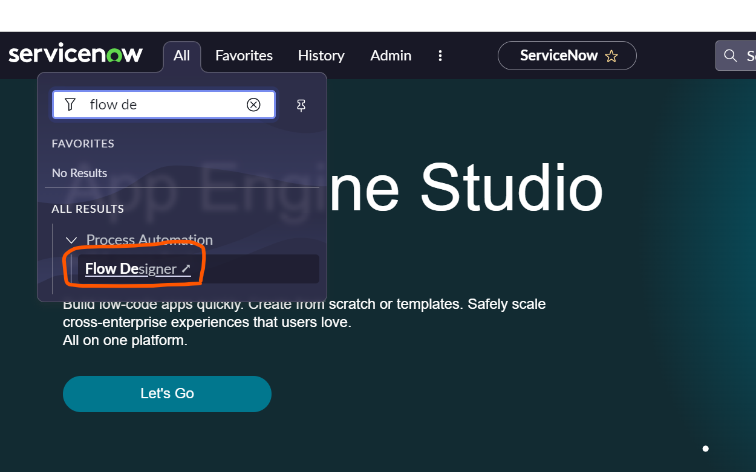Click the Let's Go button
This screenshot has height=472, width=756.
[167, 394]
